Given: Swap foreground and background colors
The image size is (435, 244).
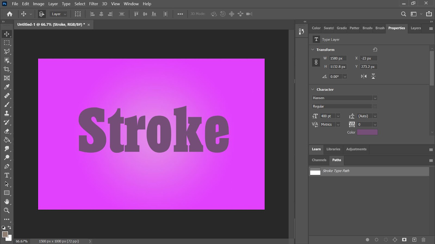Looking at the screenshot, I should (x=10, y=227).
